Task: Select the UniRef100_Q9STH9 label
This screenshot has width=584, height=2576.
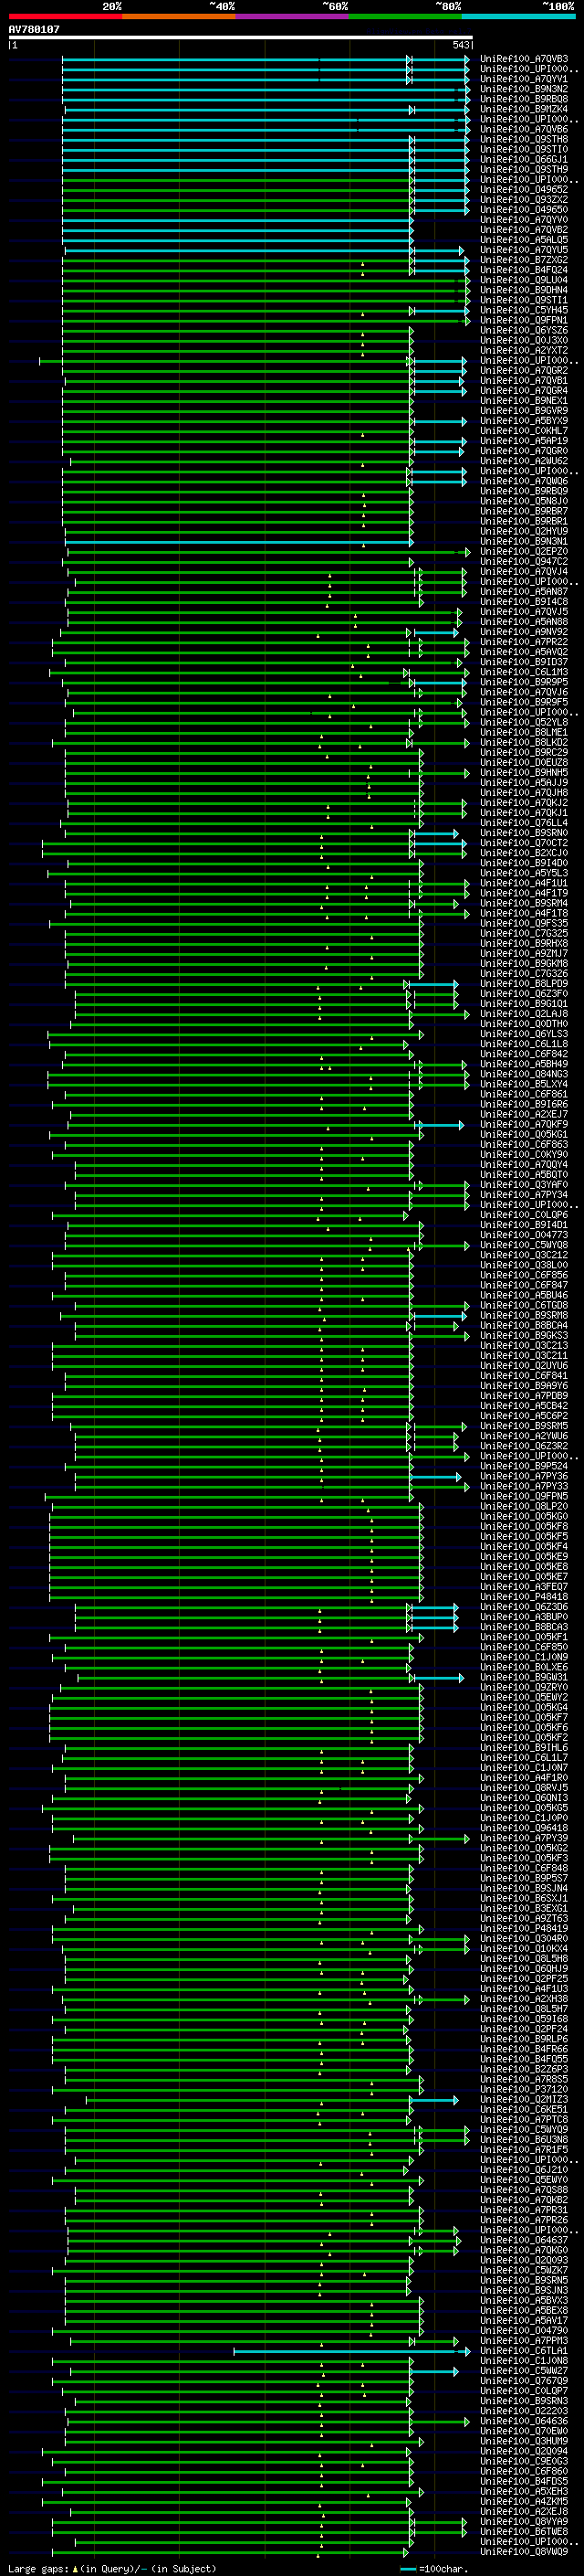Action: coord(524,169)
